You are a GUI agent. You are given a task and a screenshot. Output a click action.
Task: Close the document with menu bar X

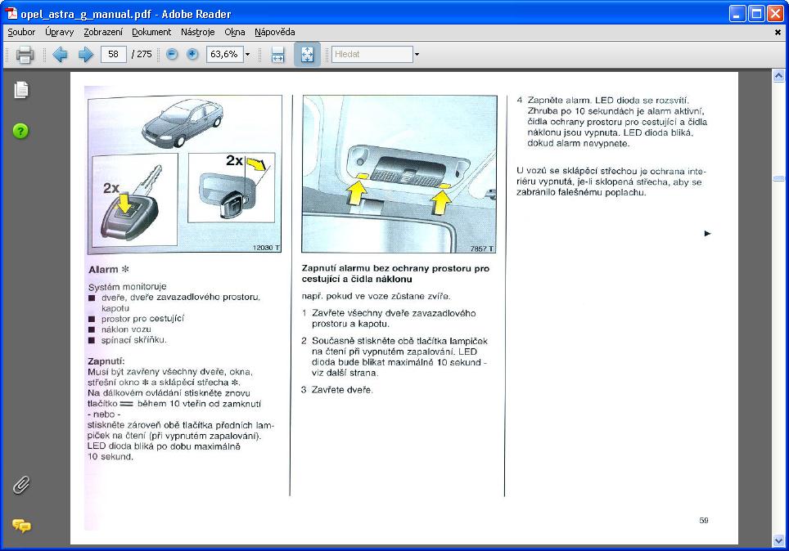point(778,33)
